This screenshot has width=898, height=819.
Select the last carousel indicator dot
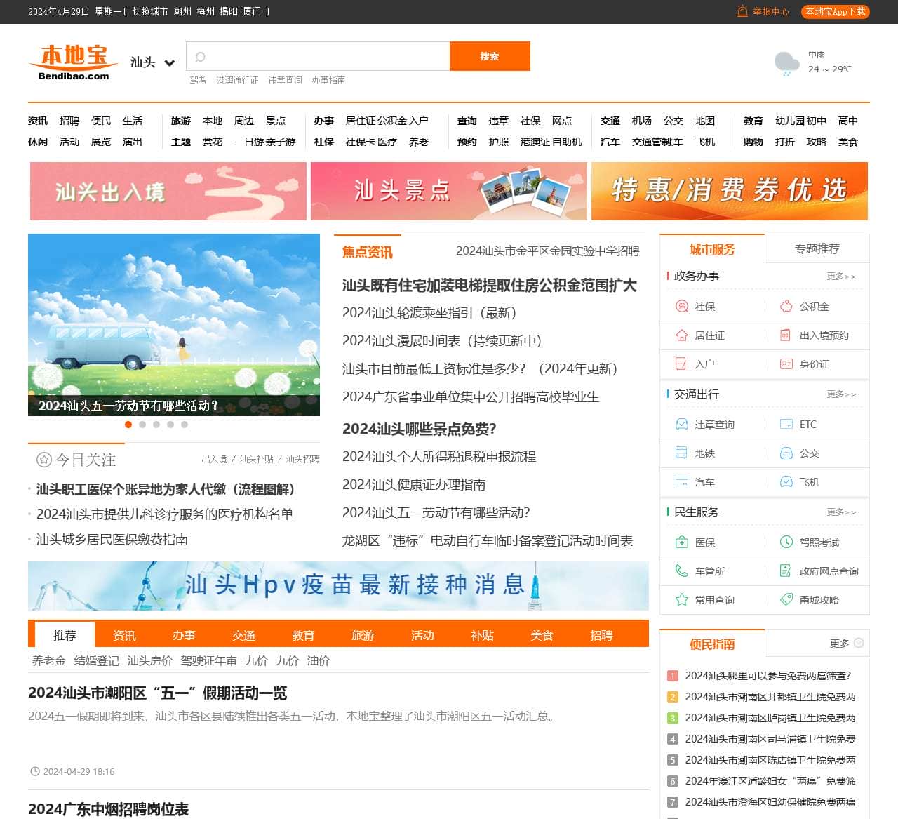click(x=185, y=425)
